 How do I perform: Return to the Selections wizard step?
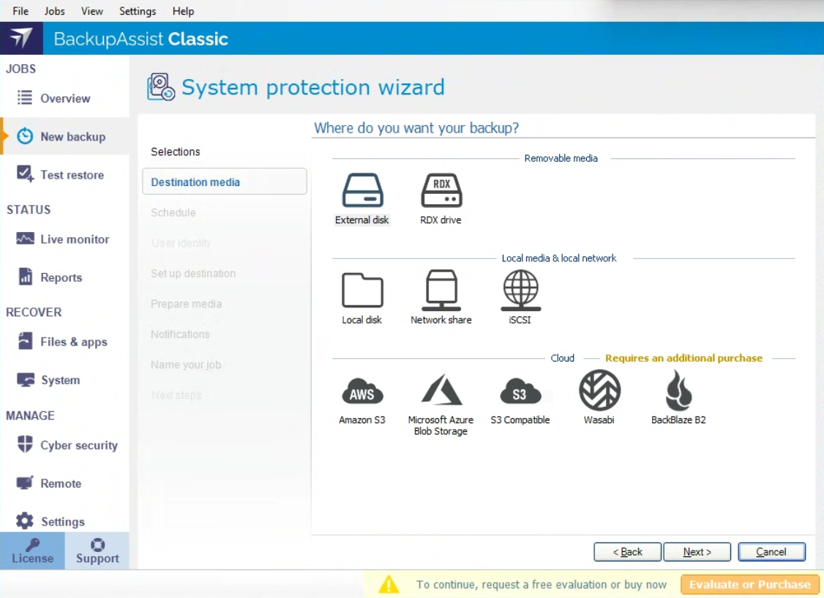point(176,152)
